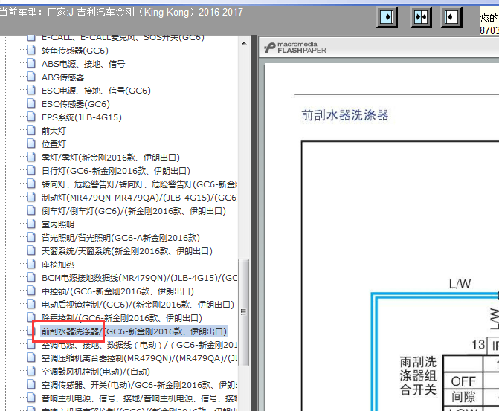Viewport: 499px width, 411px height.
Task: Select 转向灯、危险警告灯 entry
Action: click(x=139, y=184)
